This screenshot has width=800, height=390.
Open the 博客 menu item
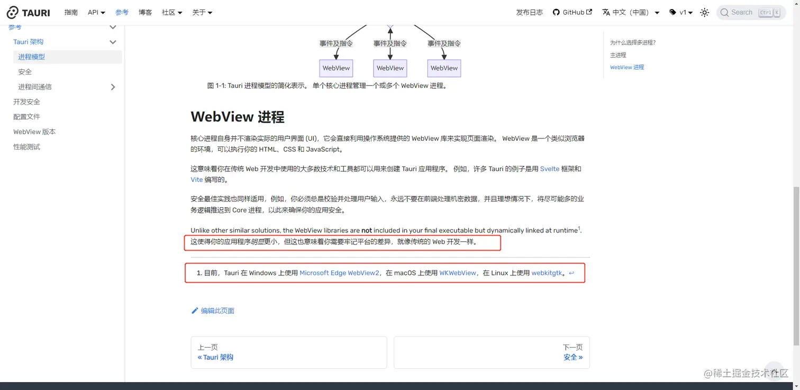(x=145, y=12)
